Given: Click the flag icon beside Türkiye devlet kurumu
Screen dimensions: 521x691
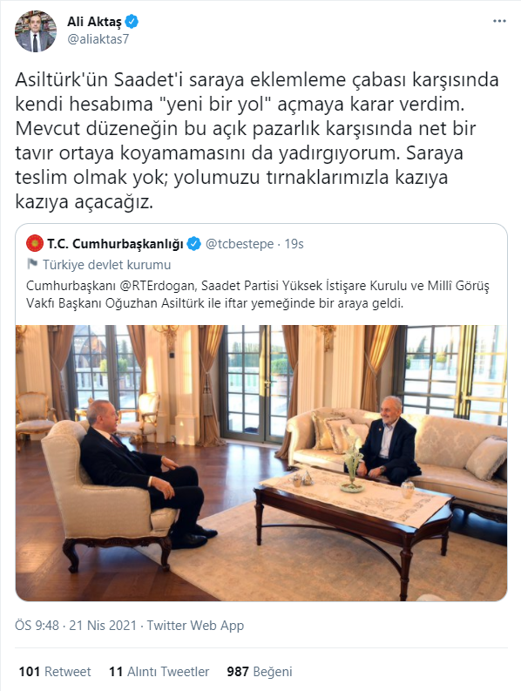Looking at the screenshot, I should pyautogui.click(x=32, y=264).
